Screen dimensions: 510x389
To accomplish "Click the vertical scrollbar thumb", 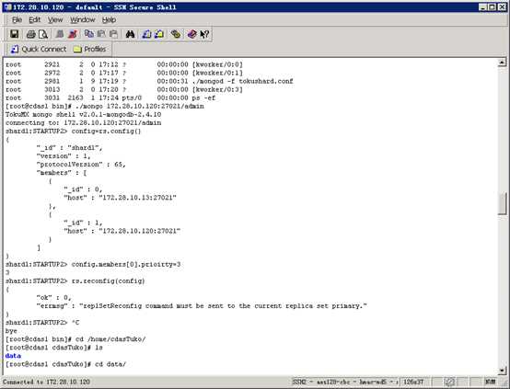I will point(502,203).
